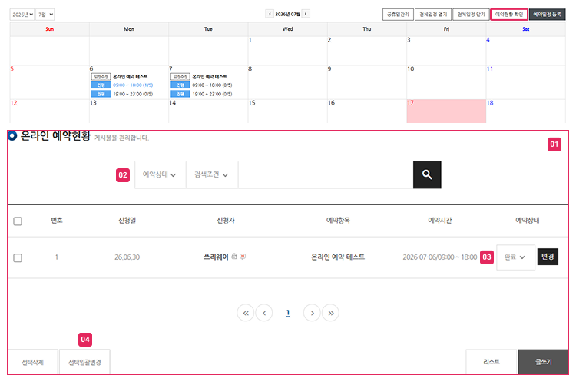Click into the reservation search text field

pos(326,174)
